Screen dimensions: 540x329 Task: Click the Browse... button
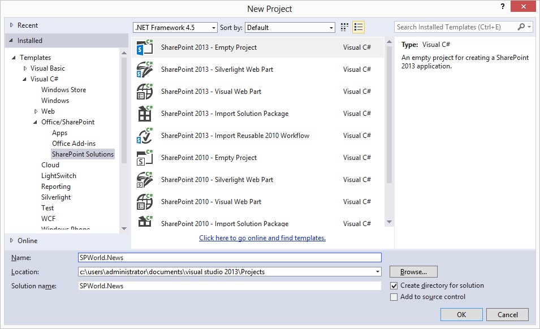coord(413,272)
